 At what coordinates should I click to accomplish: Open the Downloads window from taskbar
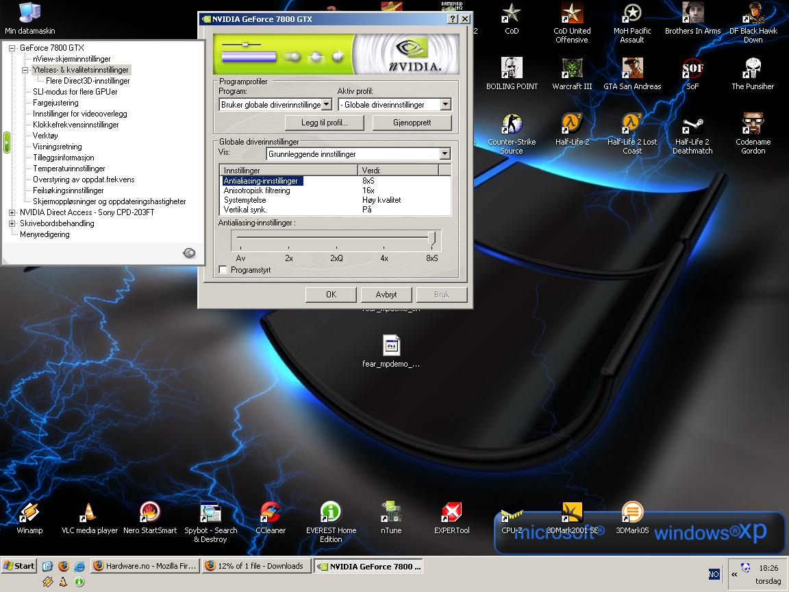pyautogui.click(x=257, y=566)
